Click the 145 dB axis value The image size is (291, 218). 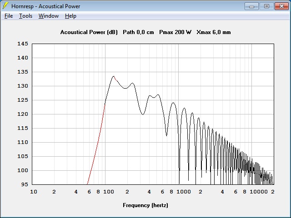click(x=23, y=44)
